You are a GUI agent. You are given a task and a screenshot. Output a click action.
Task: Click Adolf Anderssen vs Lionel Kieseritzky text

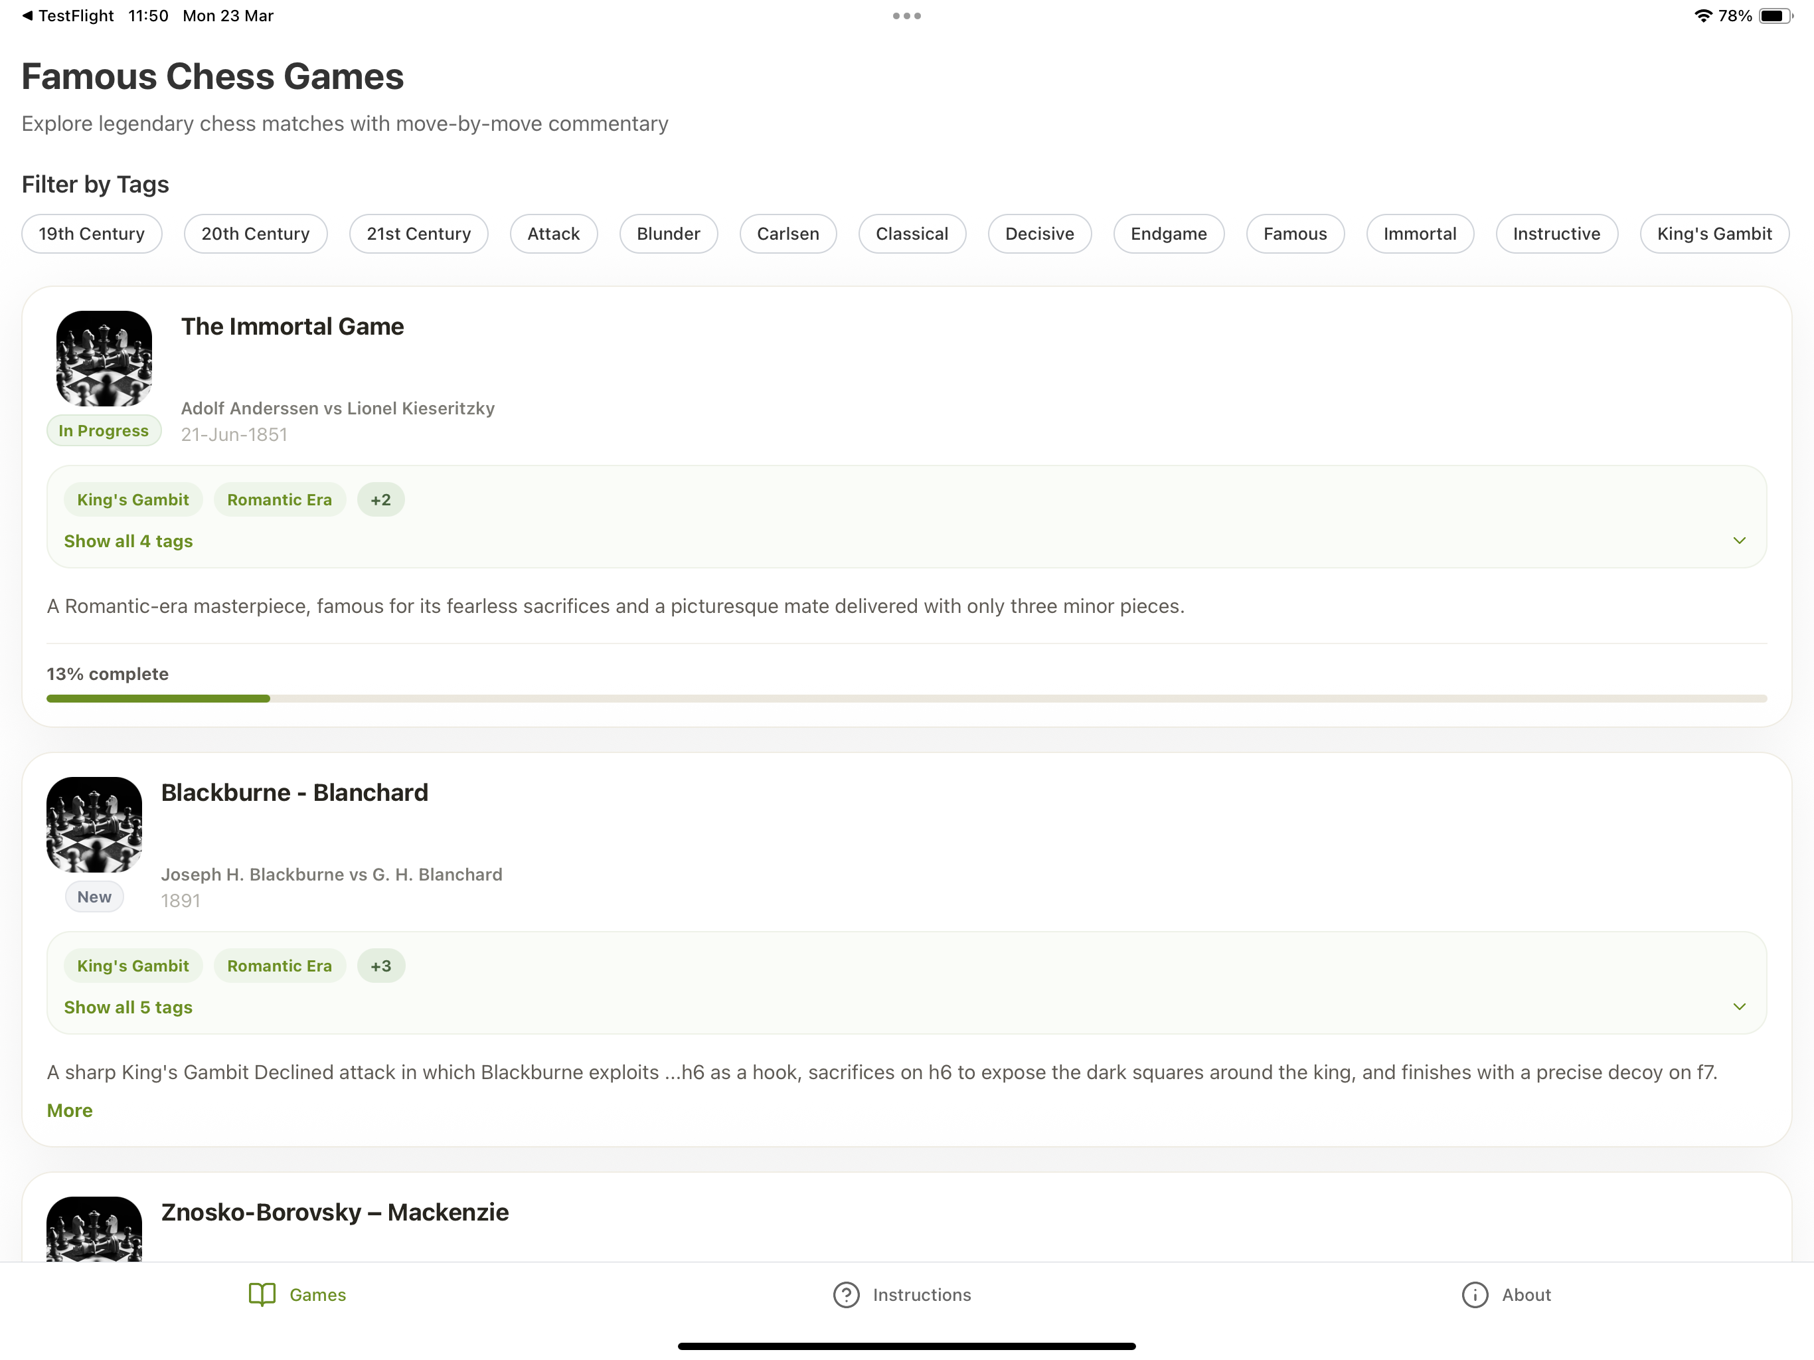[338, 408]
